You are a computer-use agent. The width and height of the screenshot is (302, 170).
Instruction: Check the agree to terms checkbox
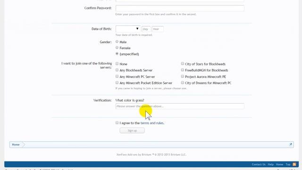pyautogui.click(x=117, y=123)
